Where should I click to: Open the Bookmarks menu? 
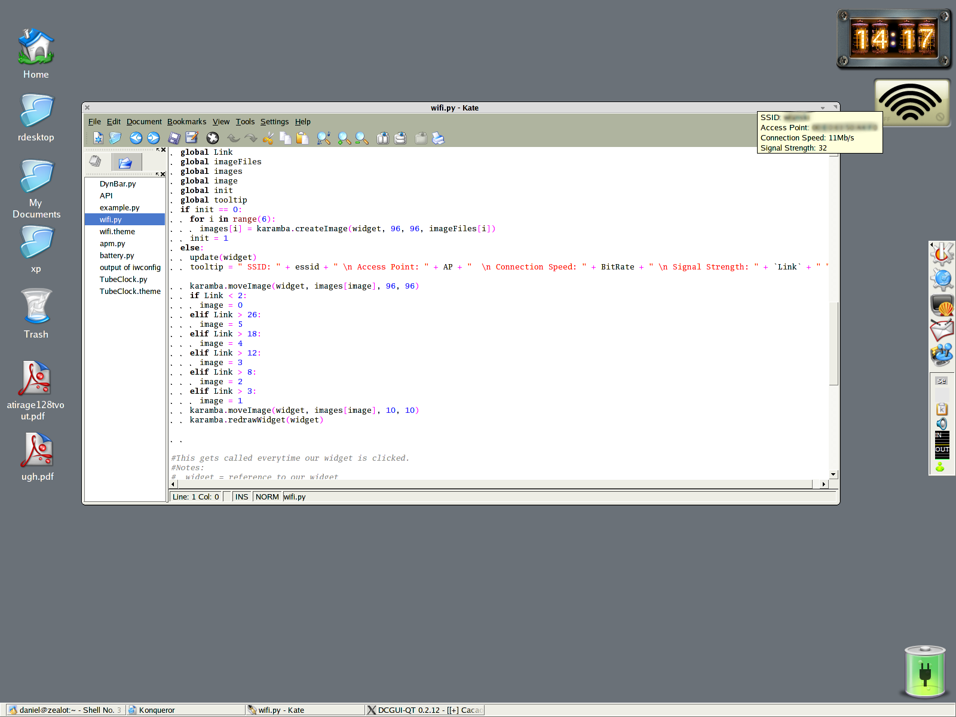tap(186, 121)
